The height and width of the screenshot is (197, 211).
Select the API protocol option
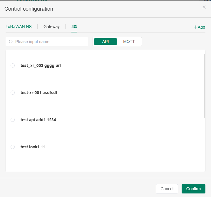[105, 42]
